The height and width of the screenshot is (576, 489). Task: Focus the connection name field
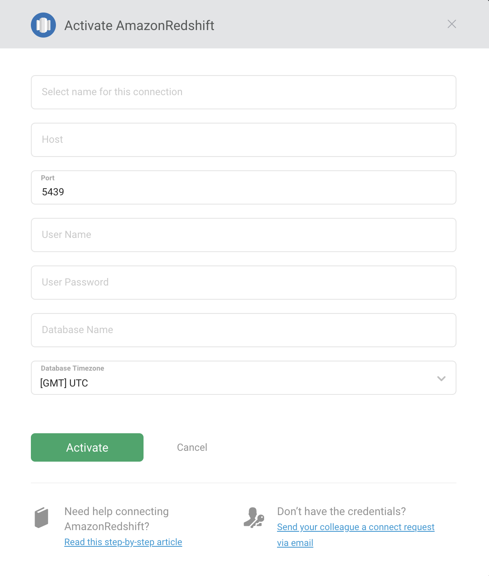click(x=243, y=92)
